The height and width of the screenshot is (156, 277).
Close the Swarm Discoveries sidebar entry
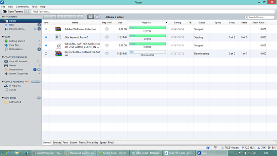point(39,73)
